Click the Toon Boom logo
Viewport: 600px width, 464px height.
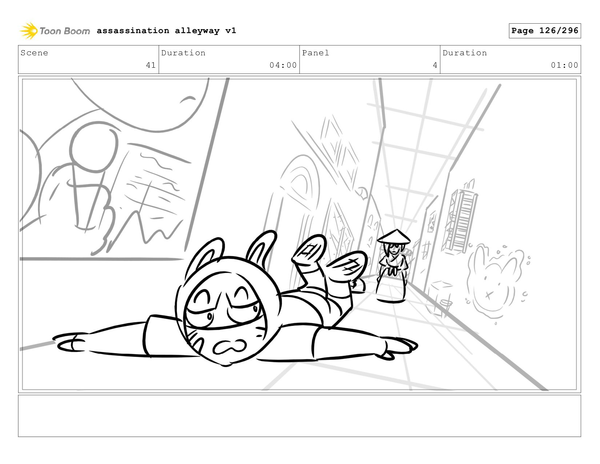click(x=55, y=31)
